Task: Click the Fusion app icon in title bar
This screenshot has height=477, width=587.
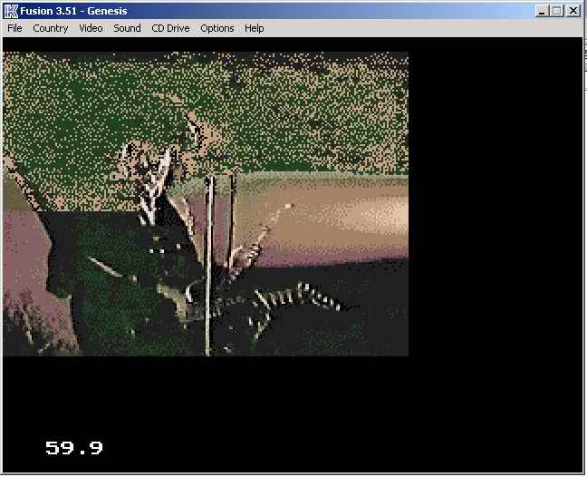Action: [11, 11]
